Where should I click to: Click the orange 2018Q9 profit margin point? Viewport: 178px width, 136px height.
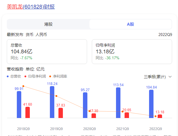click(x=23, y=86)
